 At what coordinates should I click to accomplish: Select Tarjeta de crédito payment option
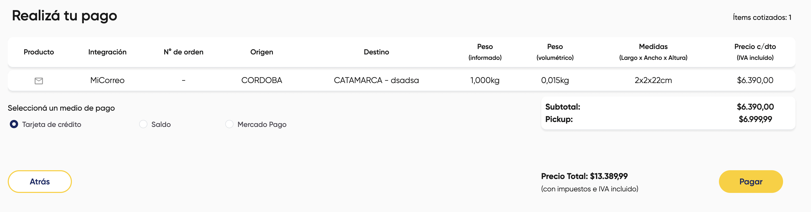(14, 124)
